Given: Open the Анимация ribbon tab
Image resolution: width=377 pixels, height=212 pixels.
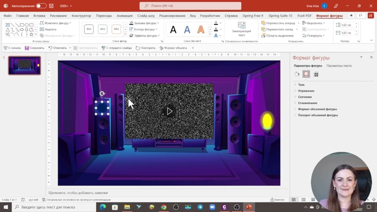Looking at the screenshot, I should click(125, 16).
